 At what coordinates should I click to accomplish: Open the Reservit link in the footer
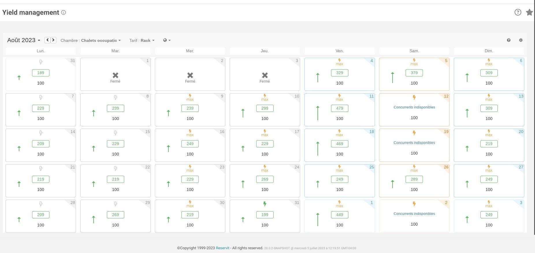point(222,248)
